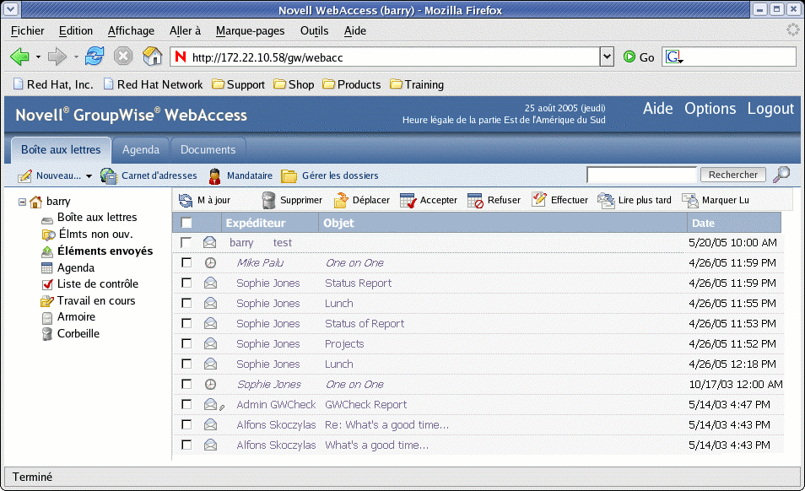Click the Armoire cabinet icon
805x491 pixels.
tap(47, 317)
